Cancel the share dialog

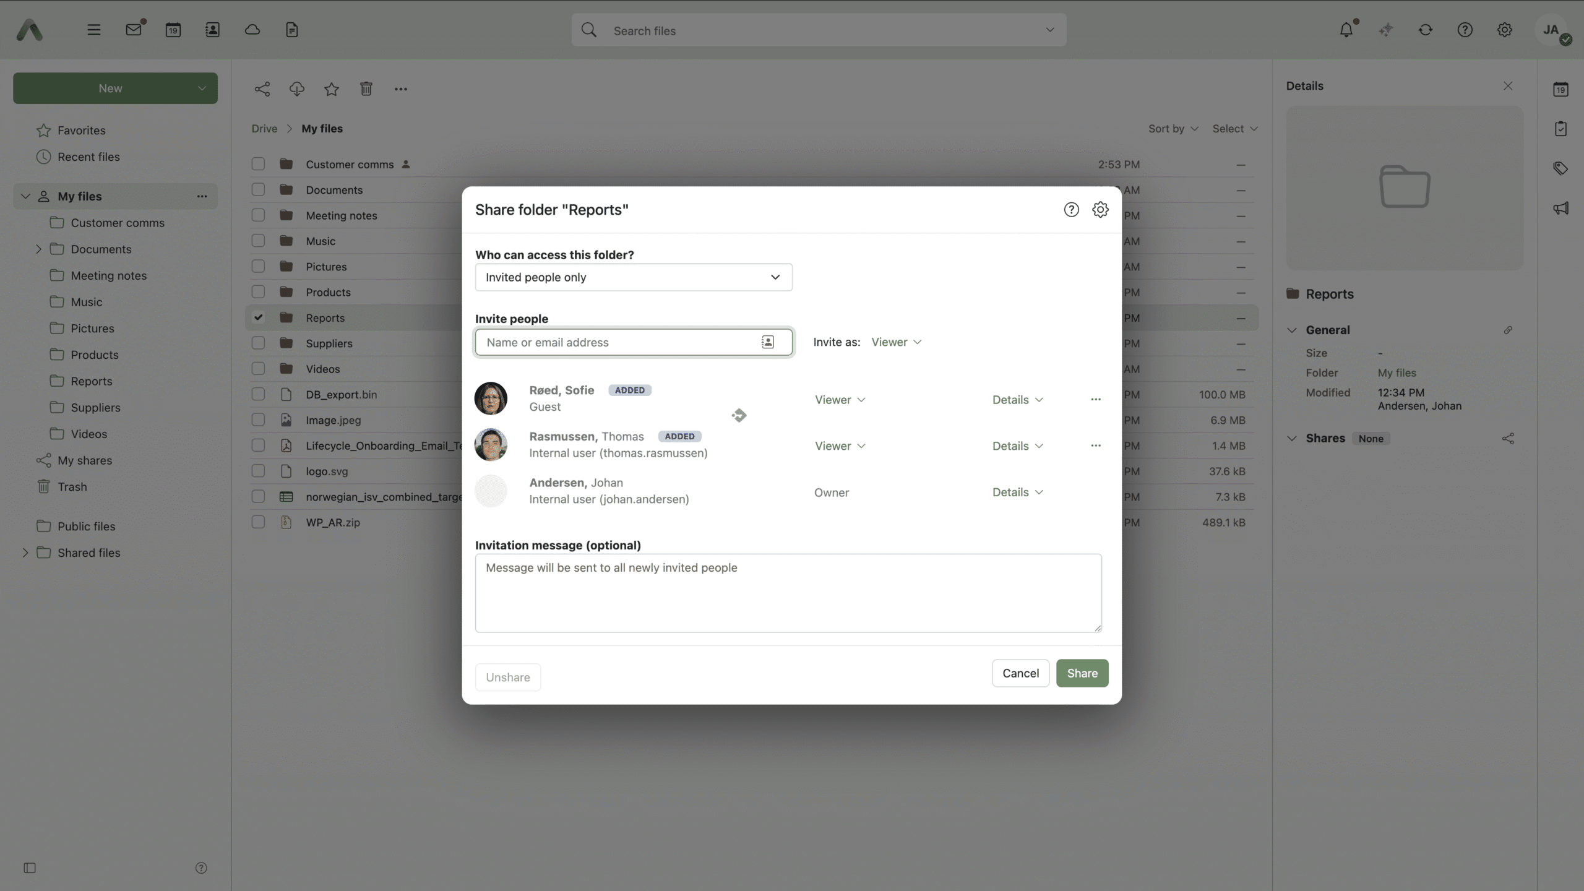[x=1020, y=673]
